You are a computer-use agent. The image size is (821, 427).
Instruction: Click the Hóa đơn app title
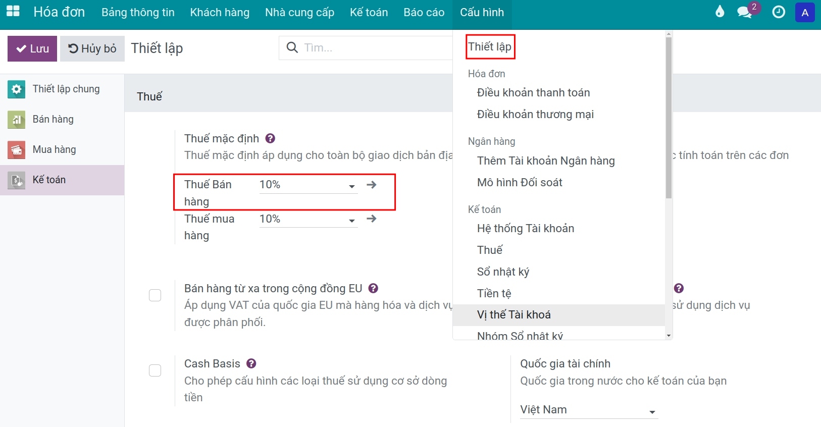click(59, 12)
